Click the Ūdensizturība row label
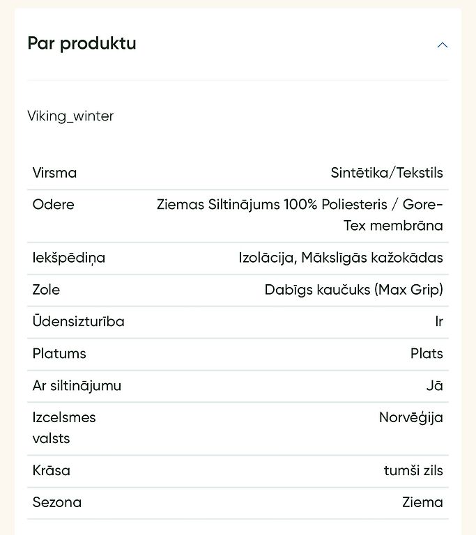476x535 pixels. pos(79,321)
